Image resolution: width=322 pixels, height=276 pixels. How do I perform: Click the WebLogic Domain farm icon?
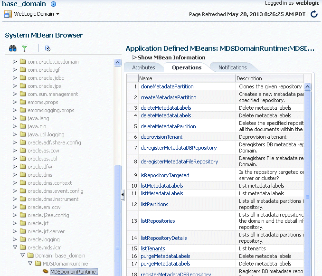(x=8, y=14)
